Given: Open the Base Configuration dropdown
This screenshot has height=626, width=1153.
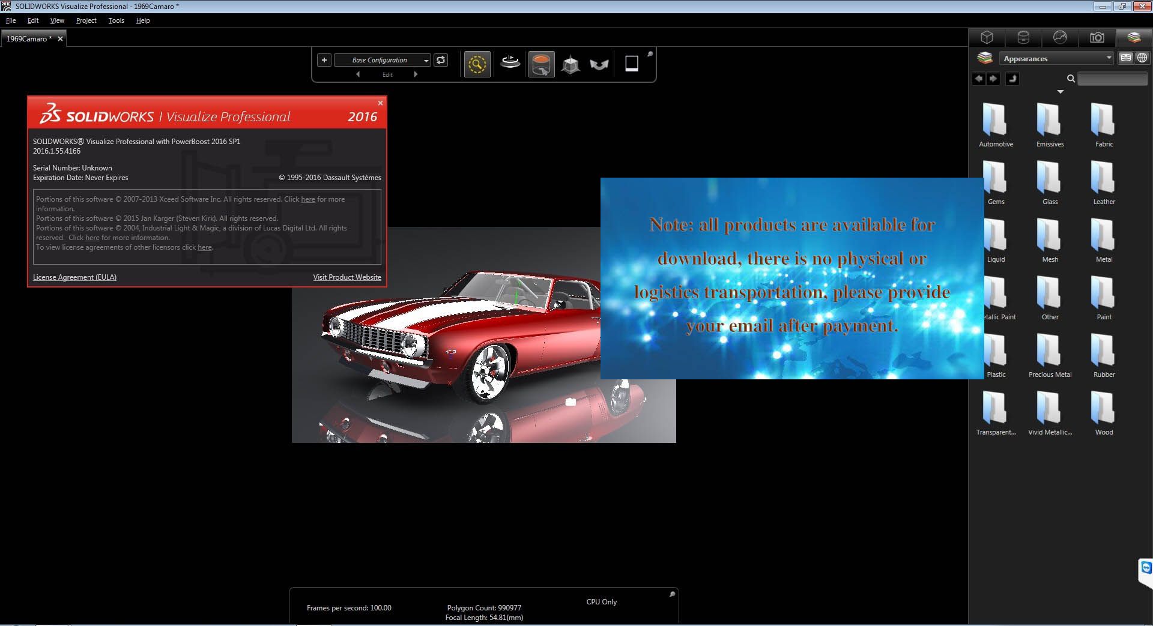Looking at the screenshot, I should [x=383, y=60].
